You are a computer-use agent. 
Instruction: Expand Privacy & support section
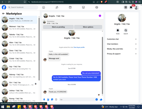click(x=122, y=54)
